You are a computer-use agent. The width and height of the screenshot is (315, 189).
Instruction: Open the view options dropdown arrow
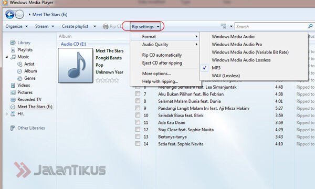[231, 26]
